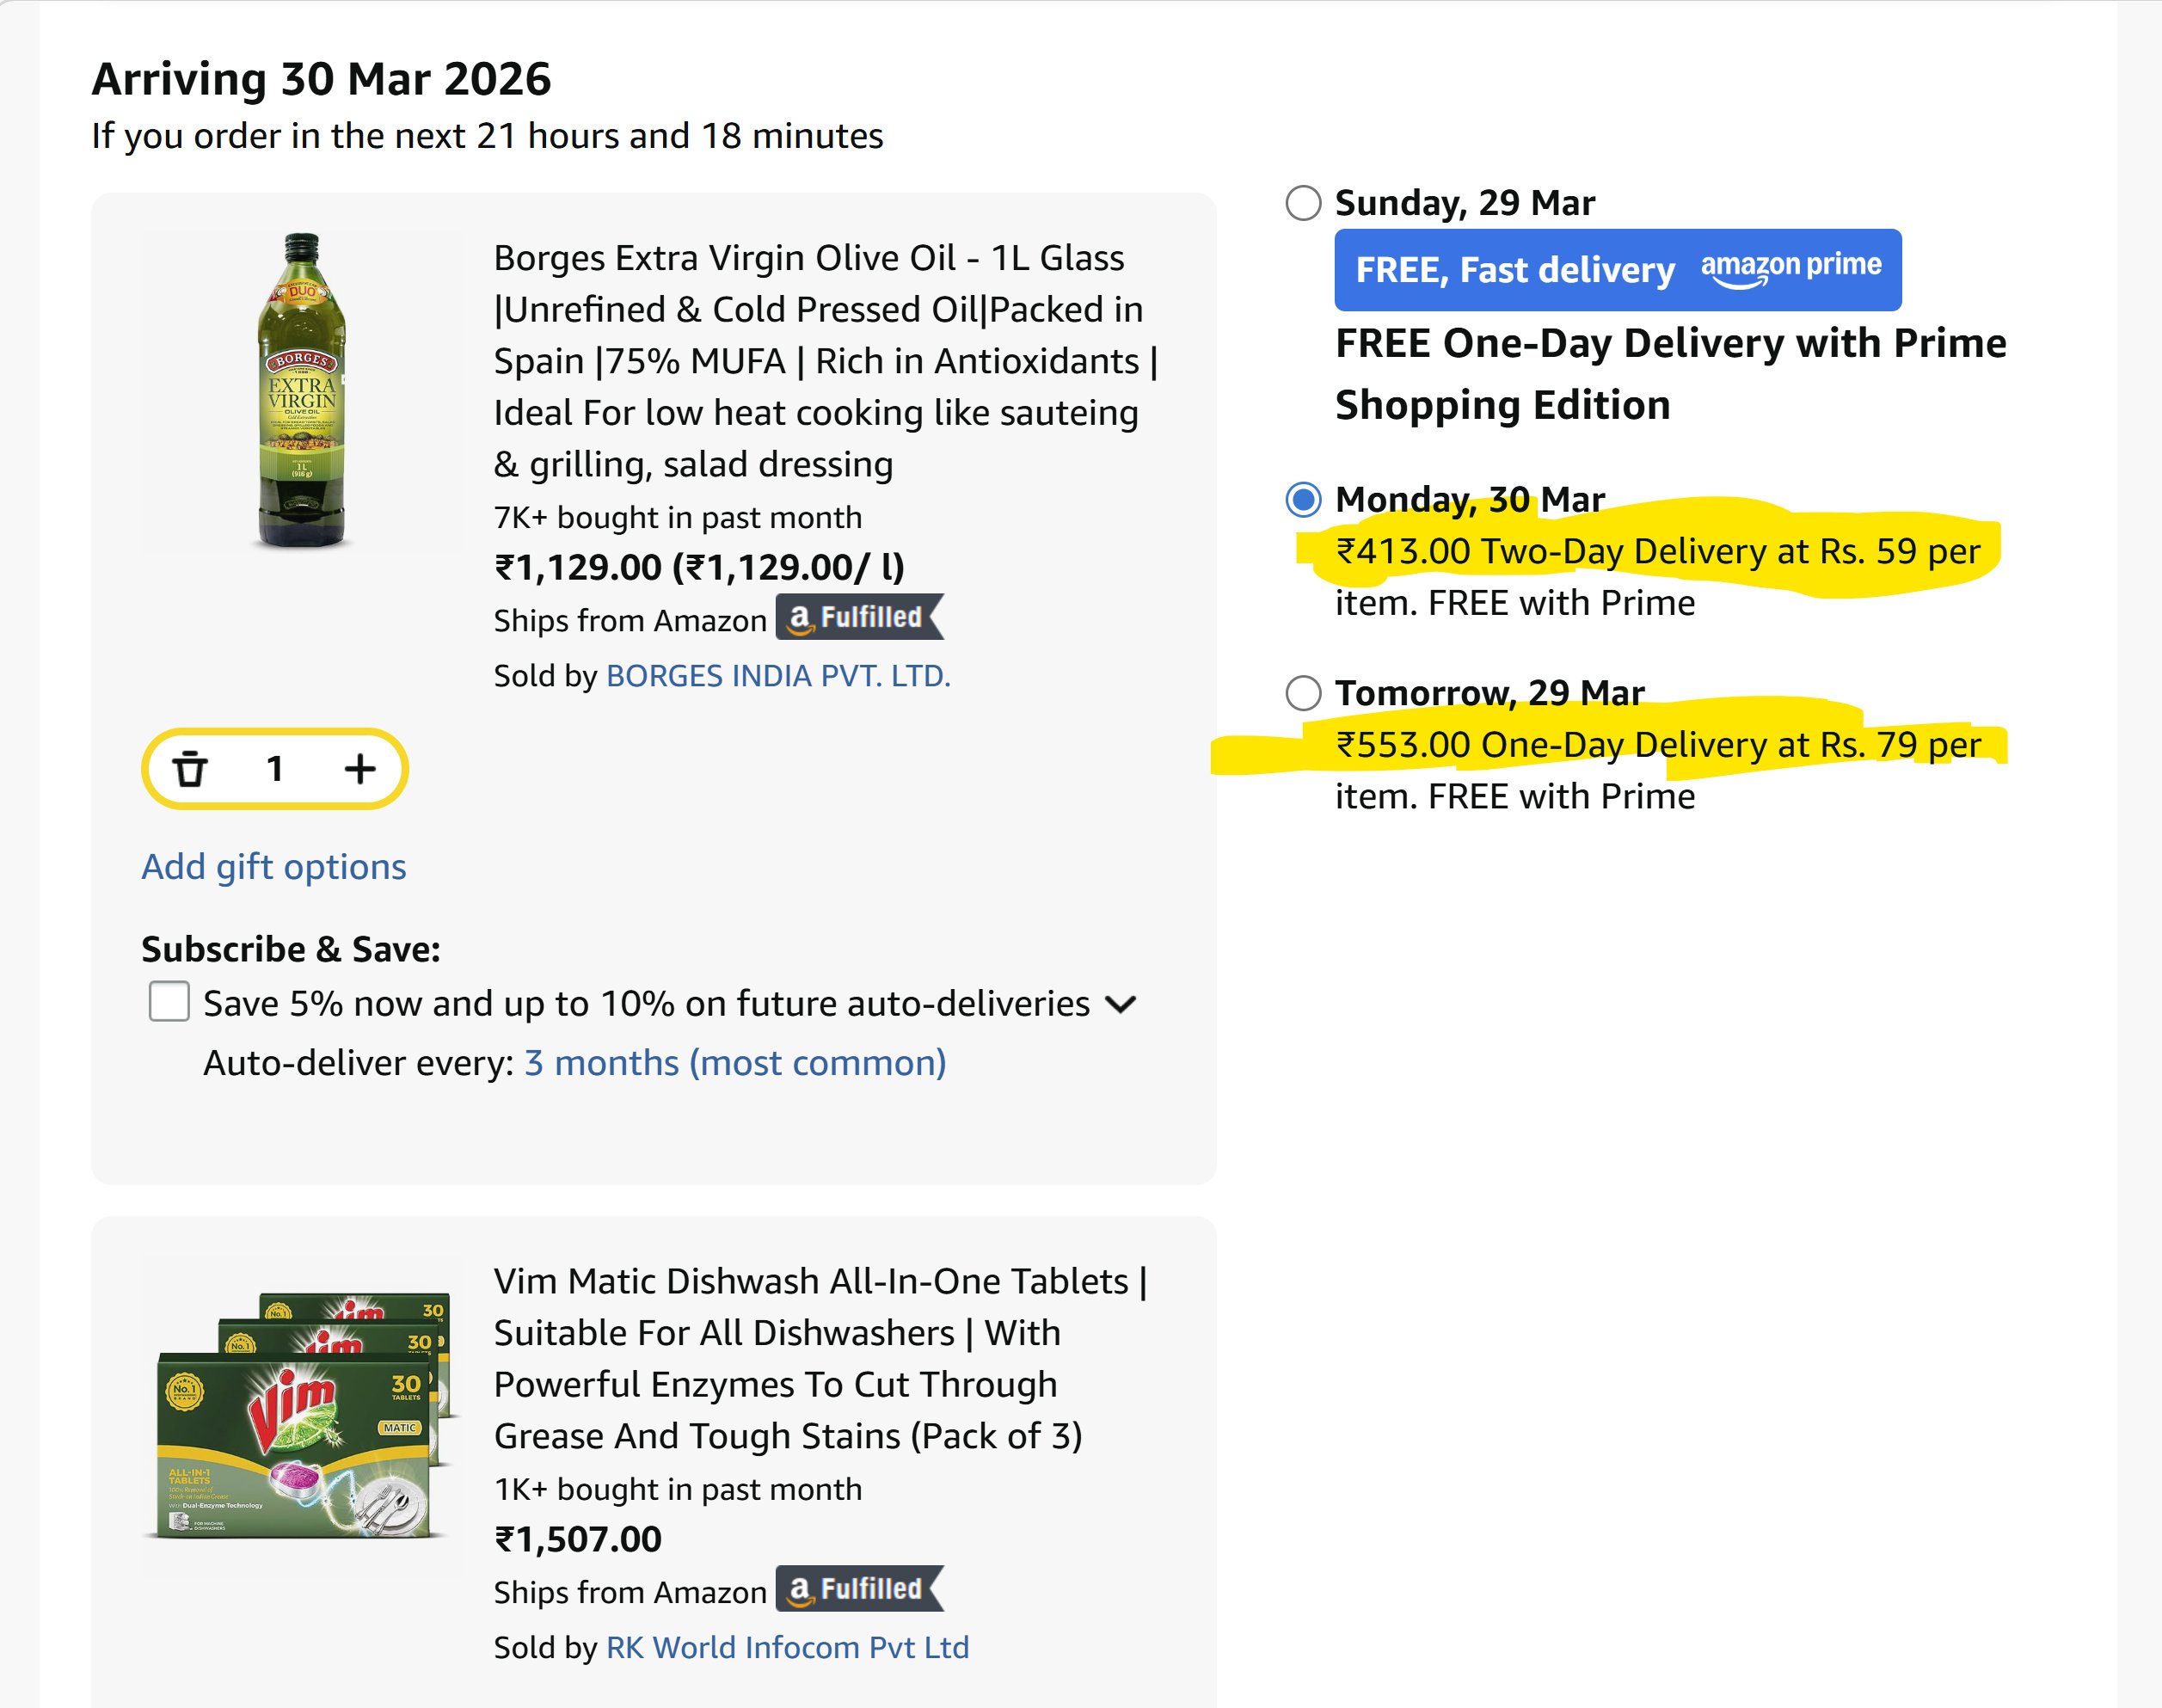This screenshot has height=1708, width=2162.
Task: Click Add gift options link
Action: [273, 867]
